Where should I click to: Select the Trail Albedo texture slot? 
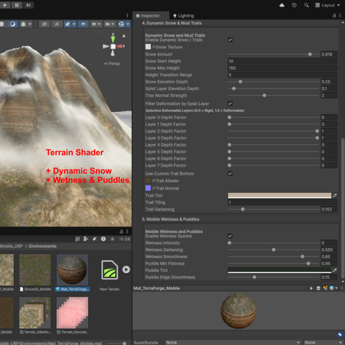[x=148, y=180]
